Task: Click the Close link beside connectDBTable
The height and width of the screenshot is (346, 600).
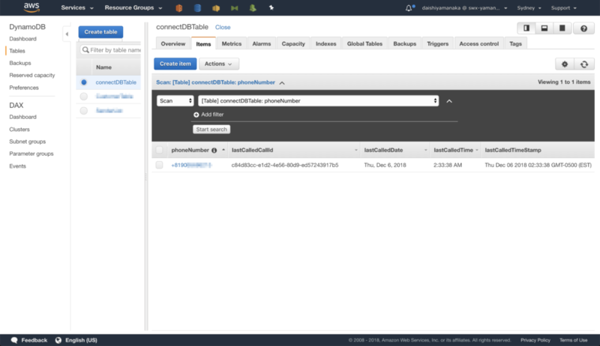Action: click(223, 27)
